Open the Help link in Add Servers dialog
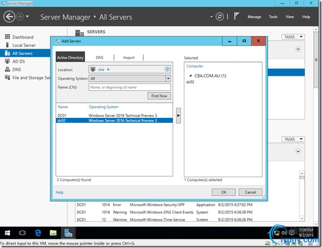 click(x=59, y=192)
